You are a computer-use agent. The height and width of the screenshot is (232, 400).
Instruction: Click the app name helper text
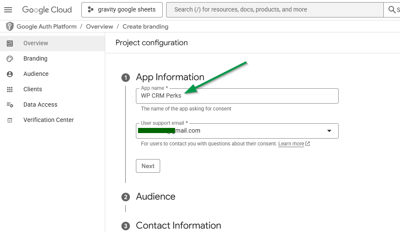[x=186, y=109]
